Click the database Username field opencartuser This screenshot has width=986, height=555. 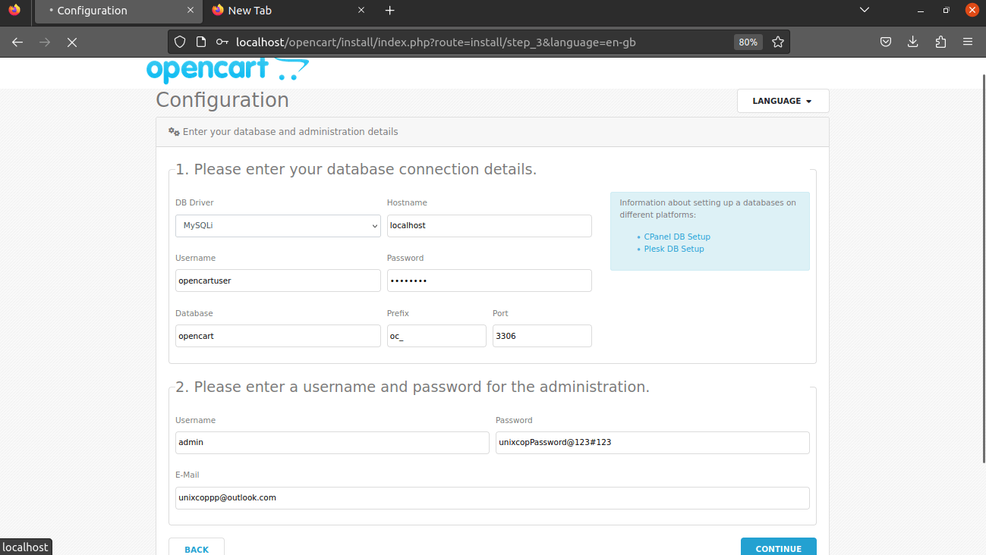click(278, 281)
